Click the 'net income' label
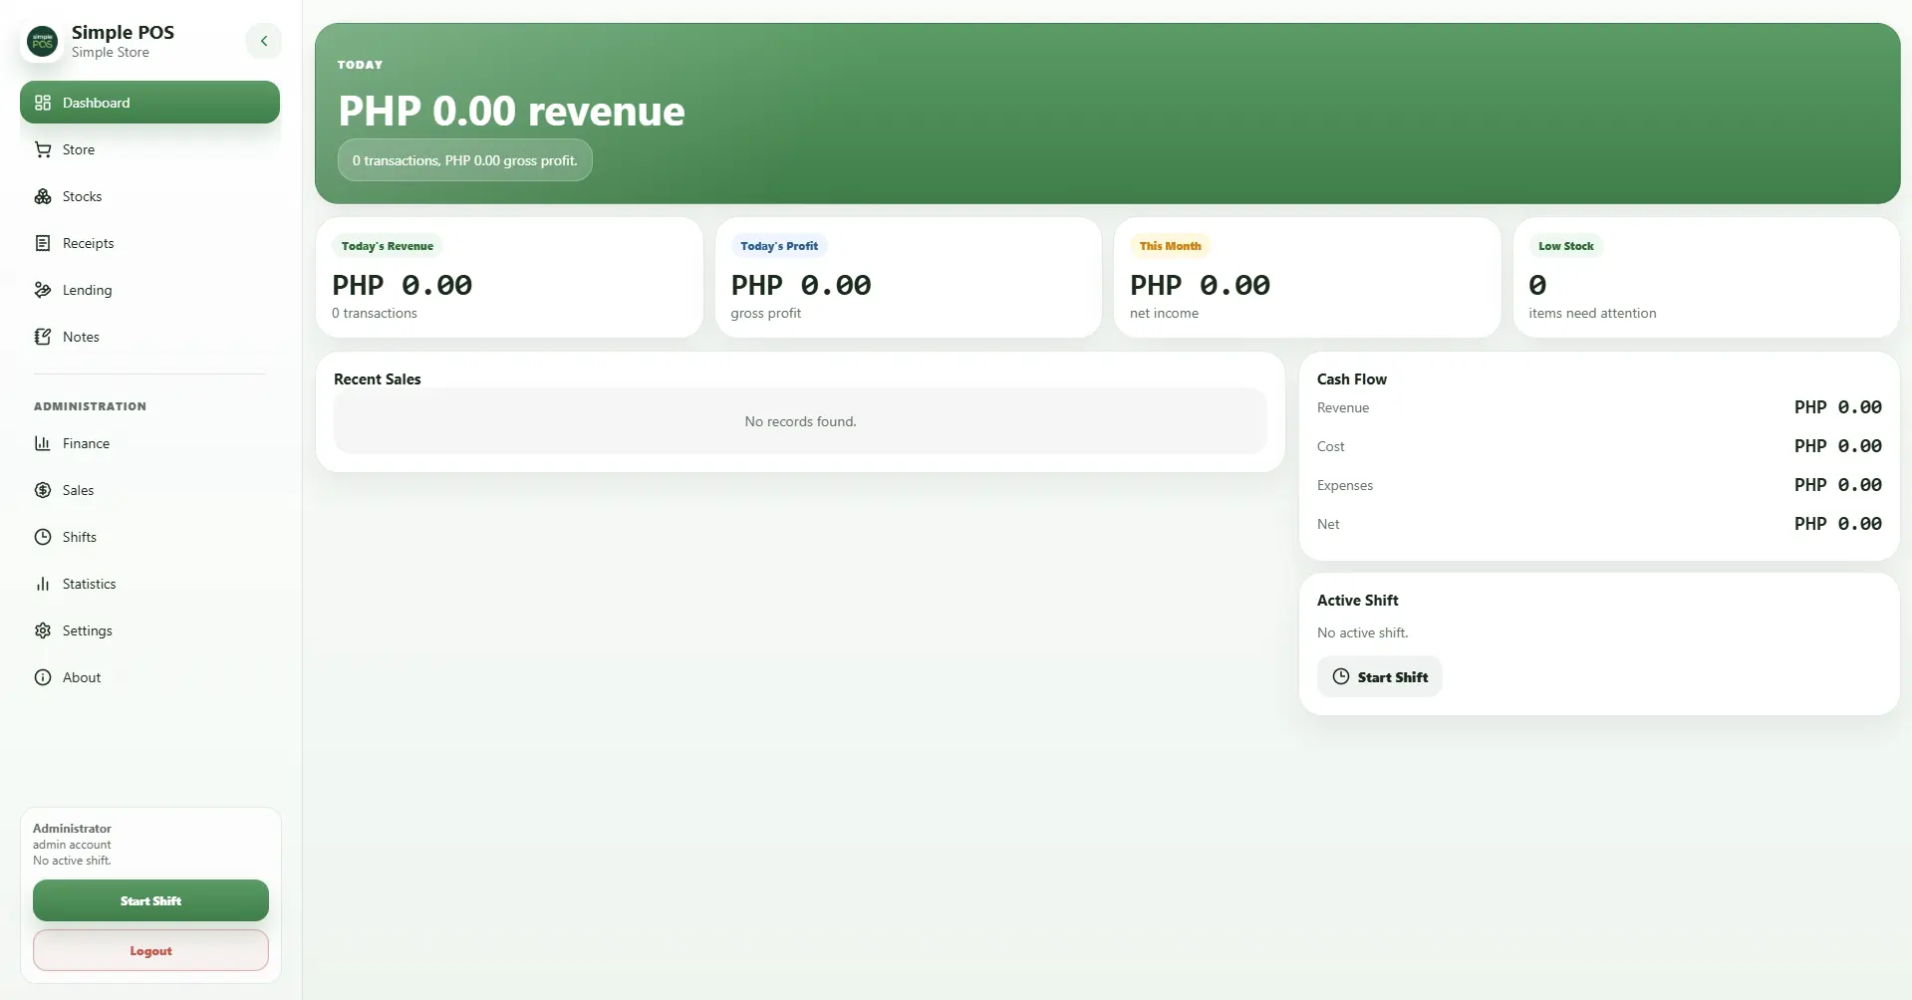The width and height of the screenshot is (1912, 1000). 1164,313
